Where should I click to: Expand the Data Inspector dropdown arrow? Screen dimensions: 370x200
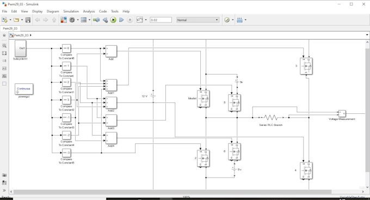pyautogui.click(x=146, y=20)
